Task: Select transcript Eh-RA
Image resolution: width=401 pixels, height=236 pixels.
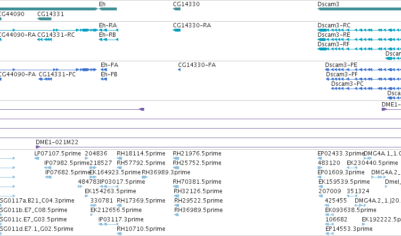Action: tap(108, 30)
